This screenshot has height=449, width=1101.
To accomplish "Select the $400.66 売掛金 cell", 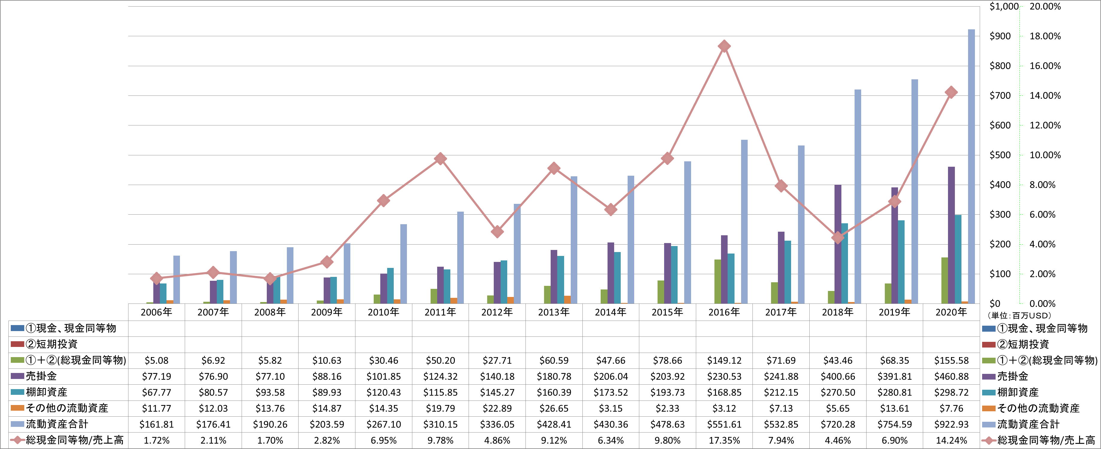I will point(838,376).
